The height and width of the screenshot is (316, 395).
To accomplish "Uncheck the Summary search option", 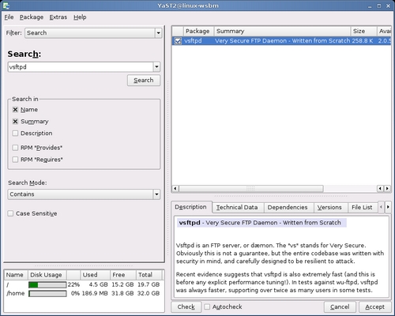I will click(15, 122).
